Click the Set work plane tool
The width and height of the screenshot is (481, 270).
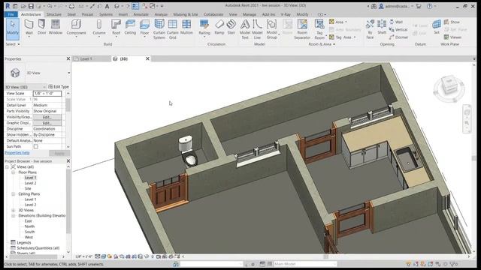437,27
